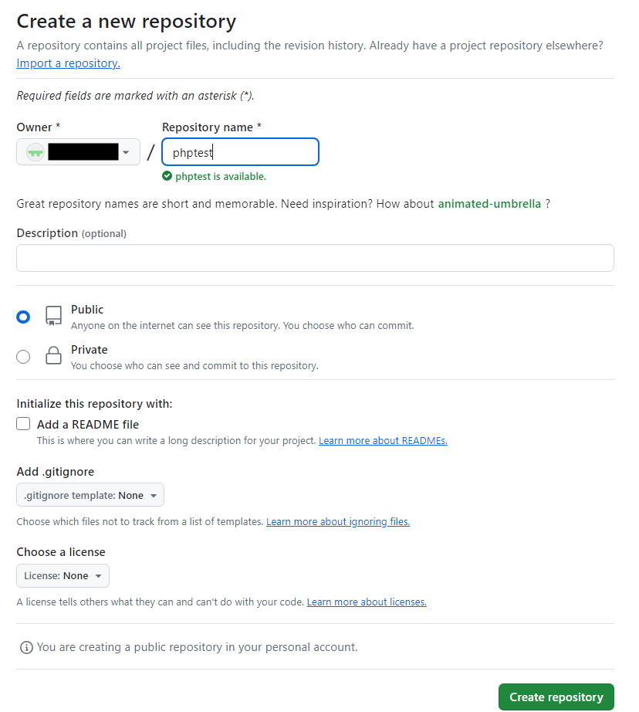Open the Import a repository link
Viewport: 639px width, 712px height.
68,63
